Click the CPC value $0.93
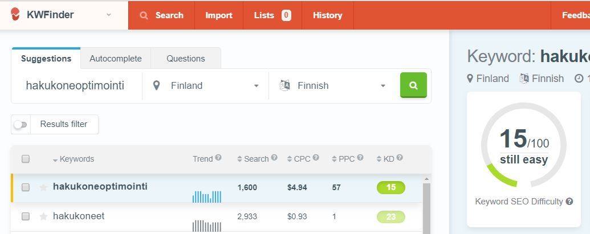 coord(297,217)
